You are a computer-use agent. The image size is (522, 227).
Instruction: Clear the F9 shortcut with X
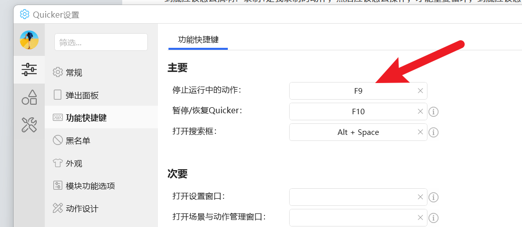tap(420, 91)
